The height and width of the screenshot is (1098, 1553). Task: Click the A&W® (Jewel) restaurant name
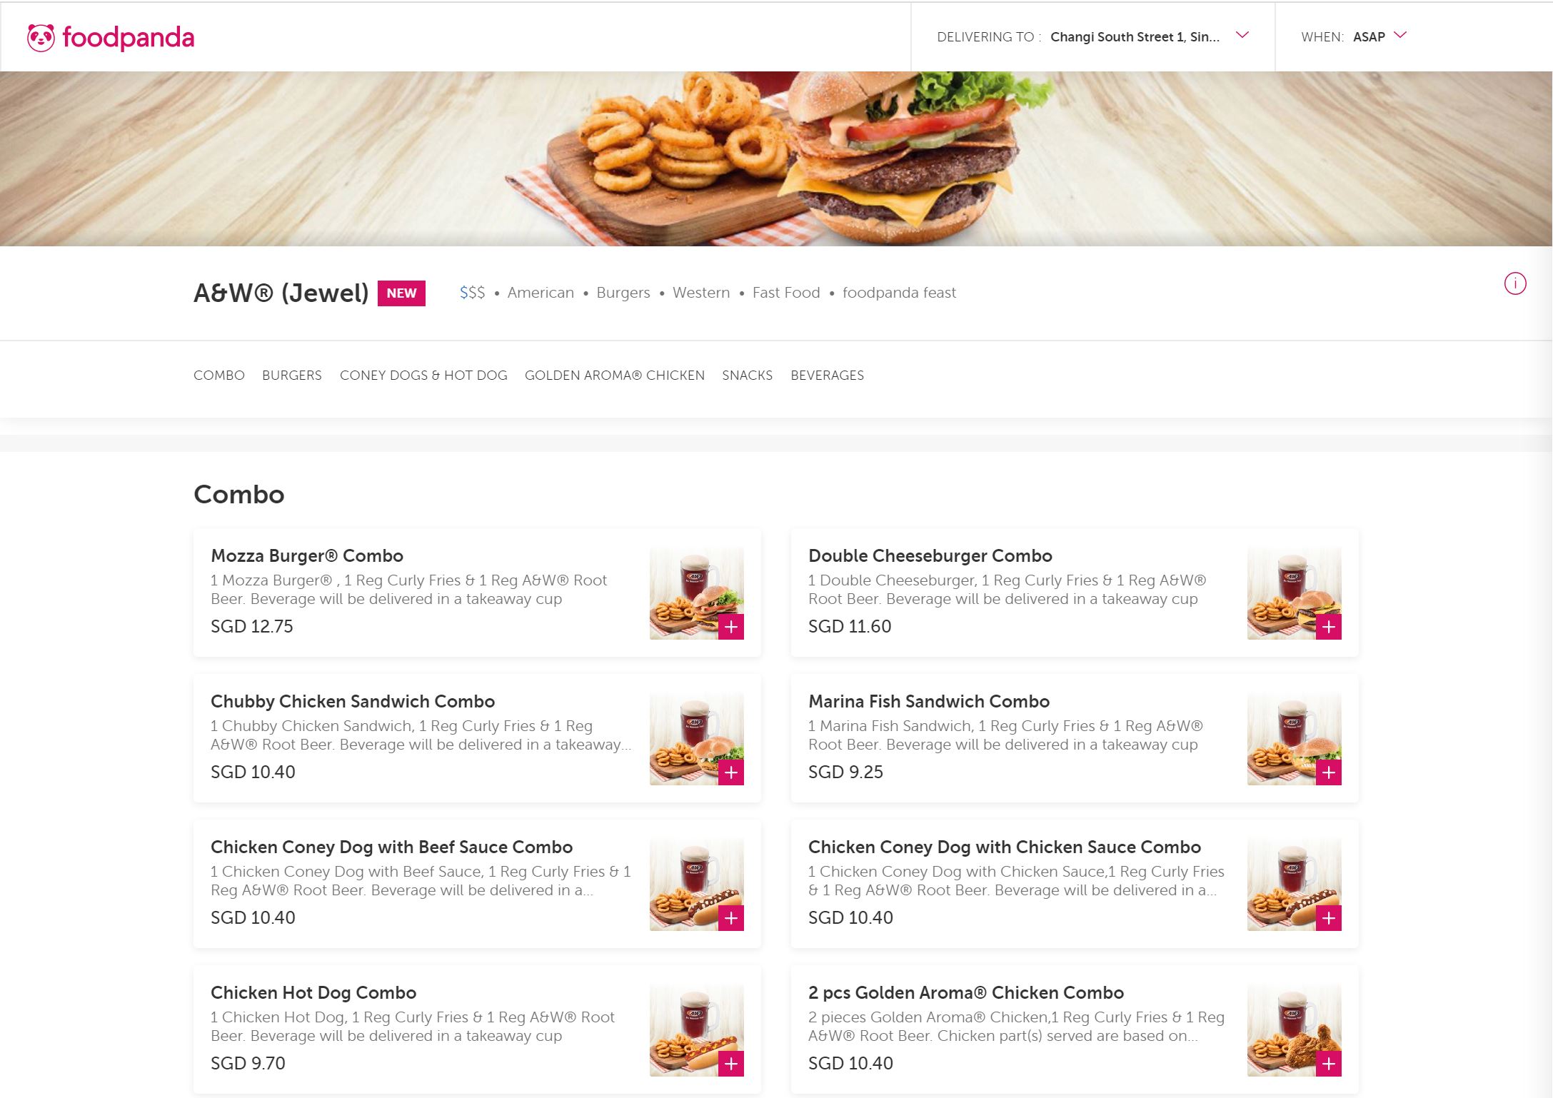(x=281, y=293)
